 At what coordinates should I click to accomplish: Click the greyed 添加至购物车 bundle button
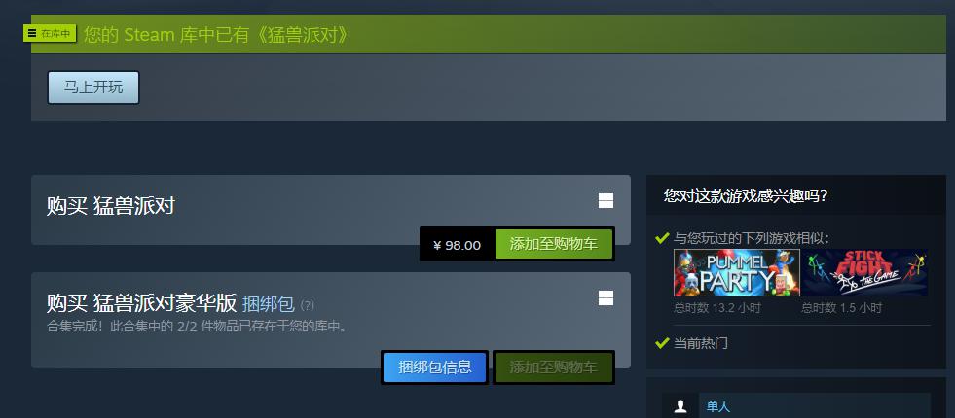pyautogui.click(x=553, y=366)
